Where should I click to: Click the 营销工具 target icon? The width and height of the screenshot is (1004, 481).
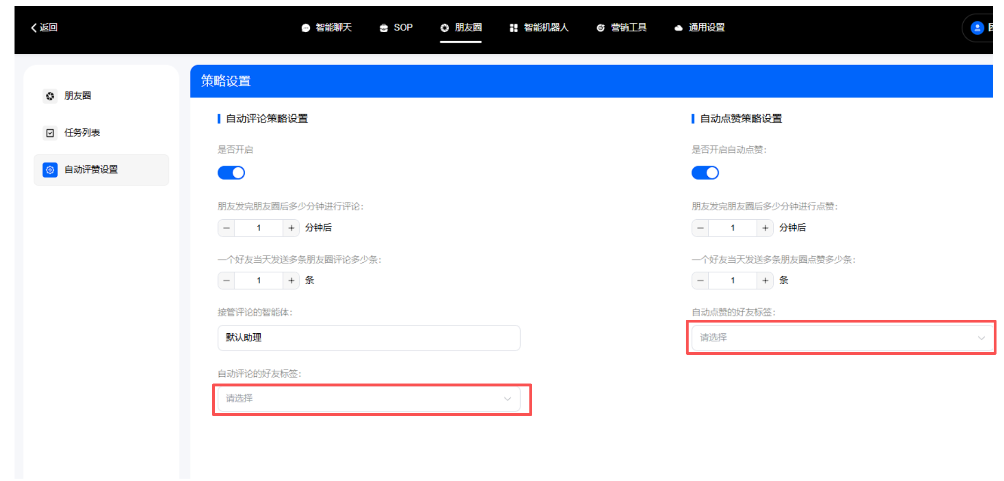601,28
